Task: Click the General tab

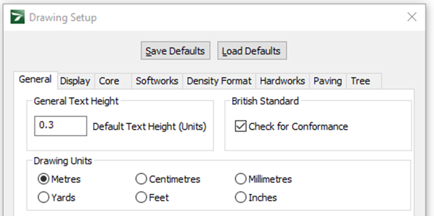Action: [35, 79]
